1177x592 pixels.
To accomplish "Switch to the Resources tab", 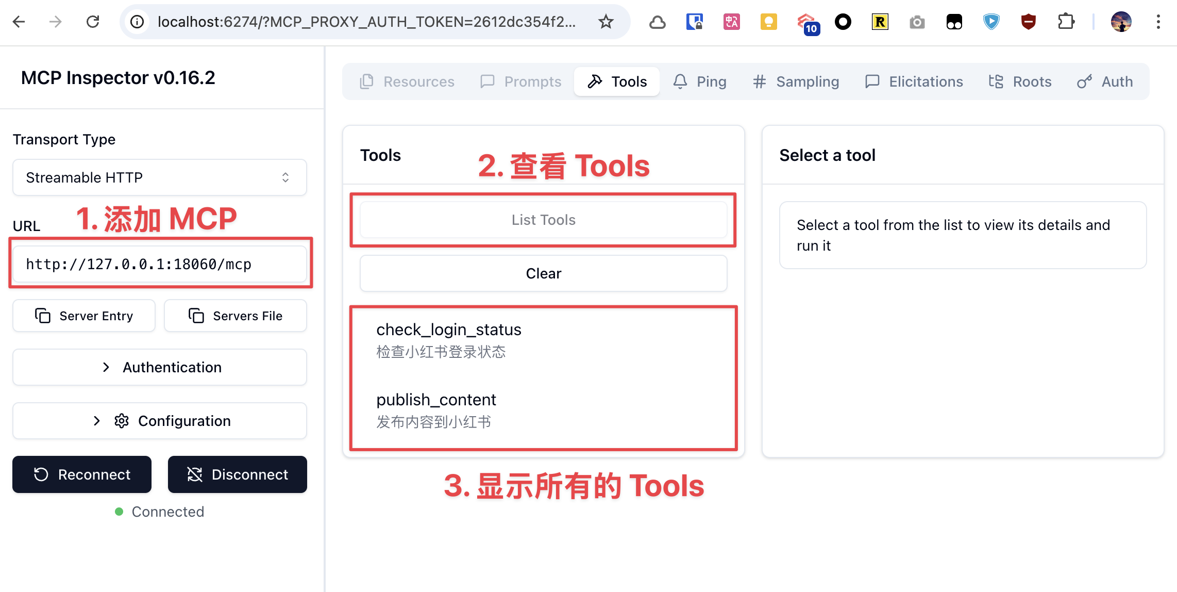I will (407, 81).
